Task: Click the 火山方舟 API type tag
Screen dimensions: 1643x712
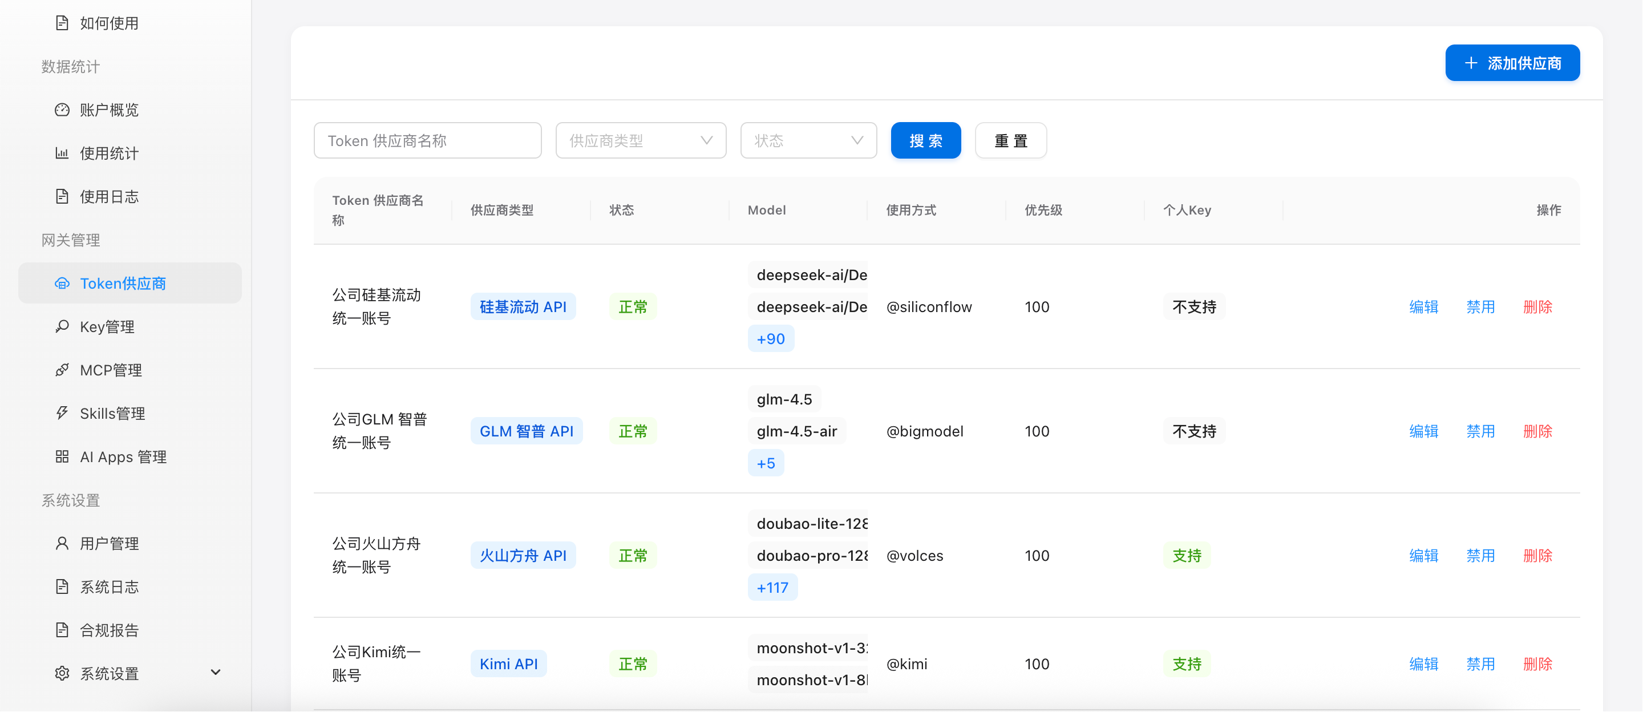Action: 523,556
